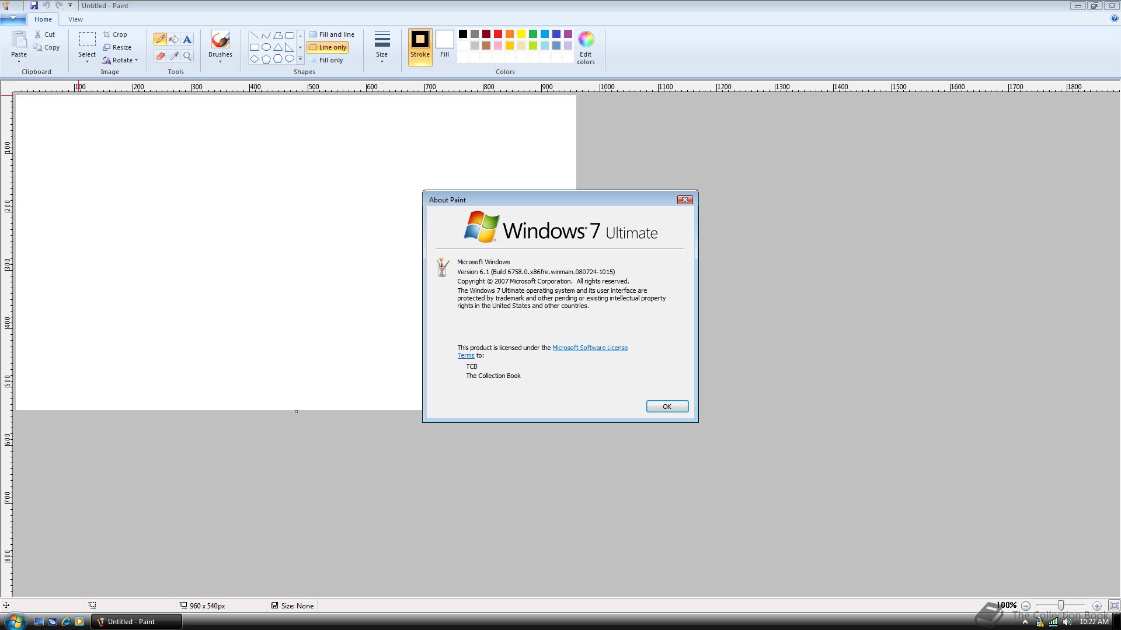Expand the Brushes dropdown arrow
The width and height of the screenshot is (1121, 630).
point(220,61)
